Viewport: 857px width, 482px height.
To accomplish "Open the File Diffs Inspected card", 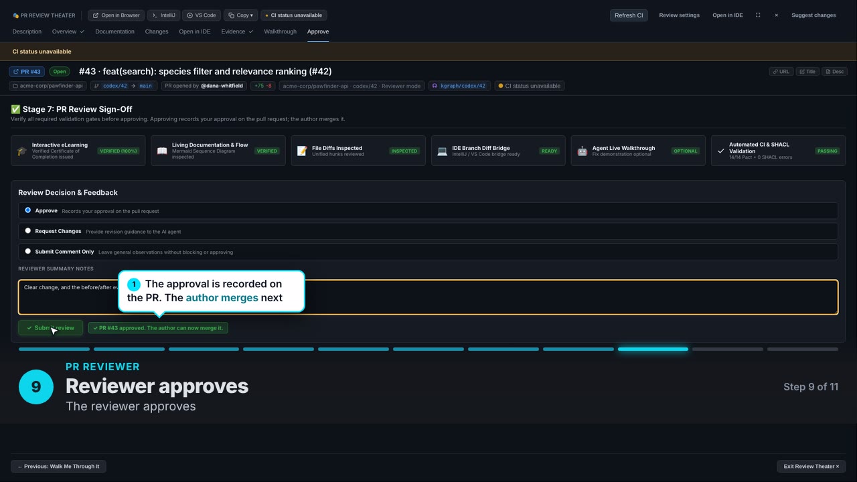I will coord(358,151).
